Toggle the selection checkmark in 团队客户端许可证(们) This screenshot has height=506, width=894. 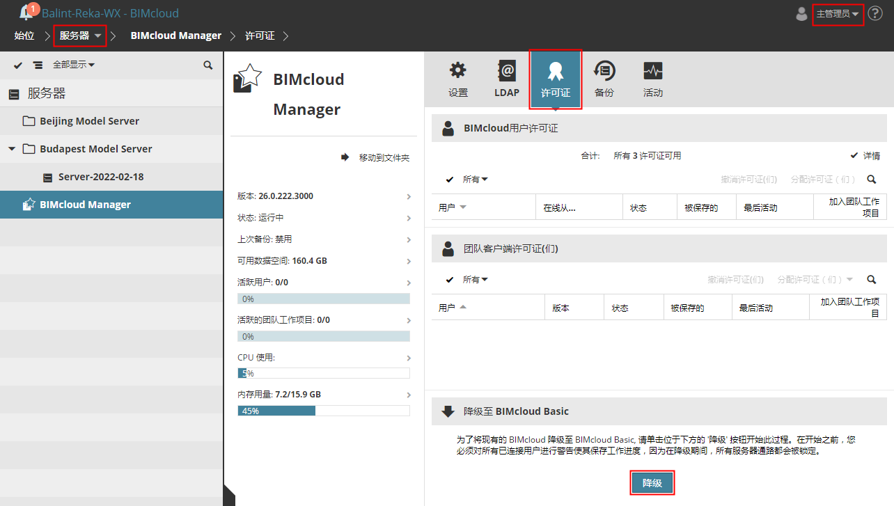[450, 280]
